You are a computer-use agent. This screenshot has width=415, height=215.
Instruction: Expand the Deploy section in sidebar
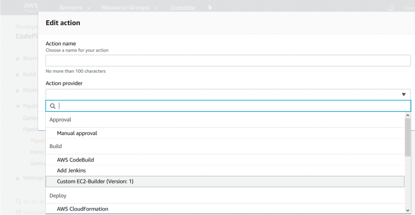(18, 90)
